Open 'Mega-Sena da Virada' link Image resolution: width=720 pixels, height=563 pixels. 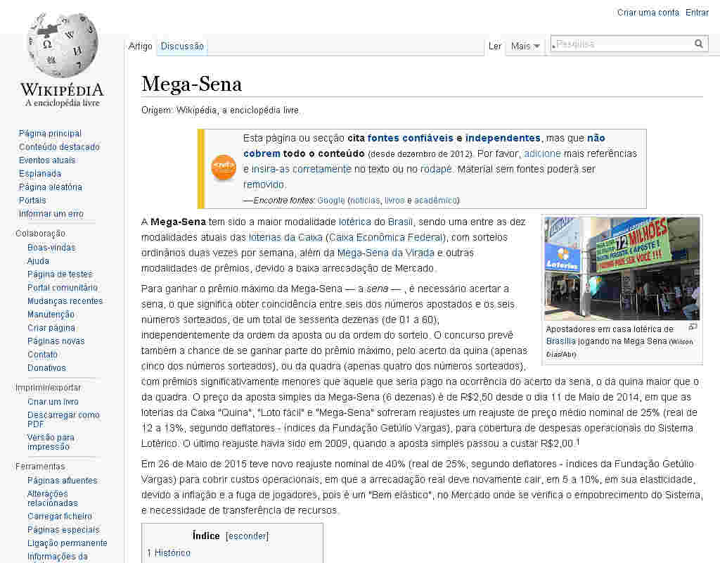pos(386,253)
